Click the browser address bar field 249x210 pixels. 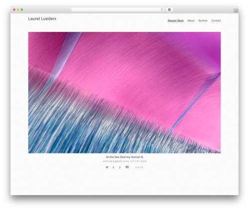[x=118, y=9]
